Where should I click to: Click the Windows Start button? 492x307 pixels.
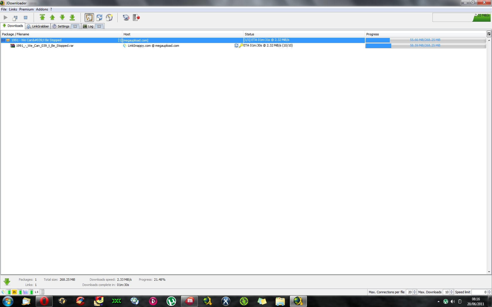(8, 301)
